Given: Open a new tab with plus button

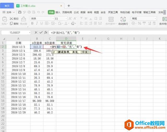Looking at the screenshot, I should coord(69,5).
